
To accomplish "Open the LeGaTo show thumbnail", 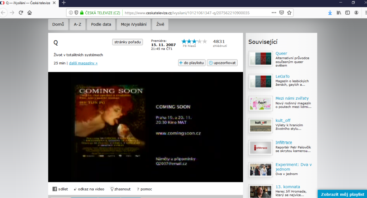I will (261, 81).
